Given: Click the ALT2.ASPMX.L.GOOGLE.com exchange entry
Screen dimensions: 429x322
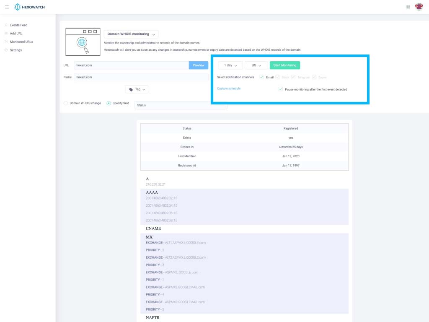Looking at the screenshot, I should 176,257.
